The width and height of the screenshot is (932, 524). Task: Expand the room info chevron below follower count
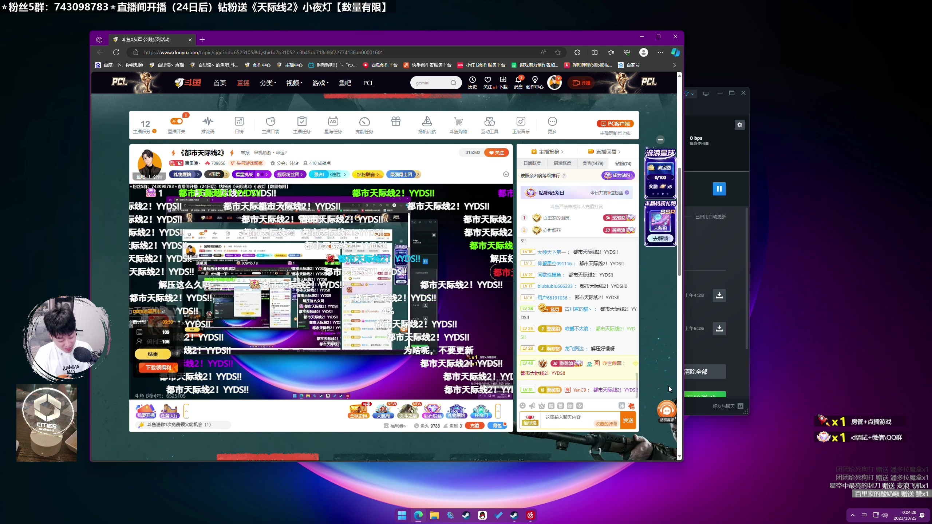pos(506,174)
